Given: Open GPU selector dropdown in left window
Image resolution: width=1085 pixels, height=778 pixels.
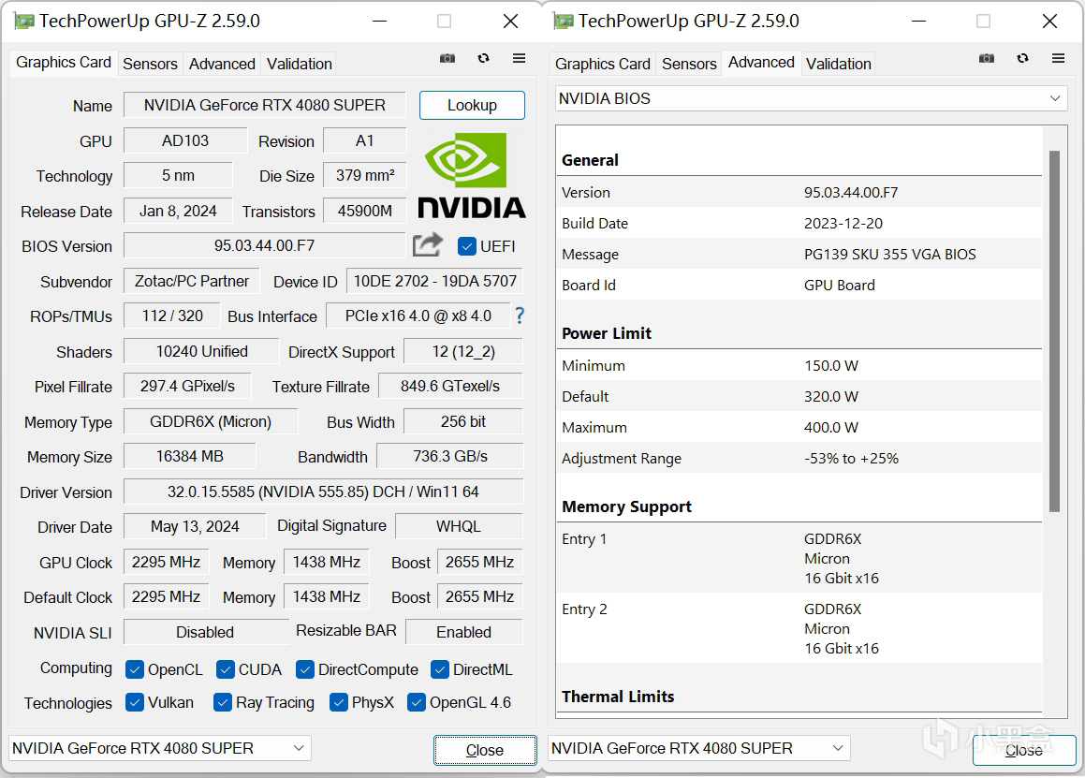Looking at the screenshot, I should coord(160,748).
